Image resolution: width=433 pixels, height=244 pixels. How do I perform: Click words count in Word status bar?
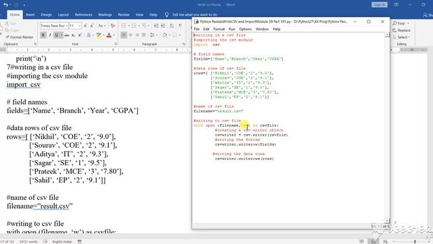(x=28, y=241)
